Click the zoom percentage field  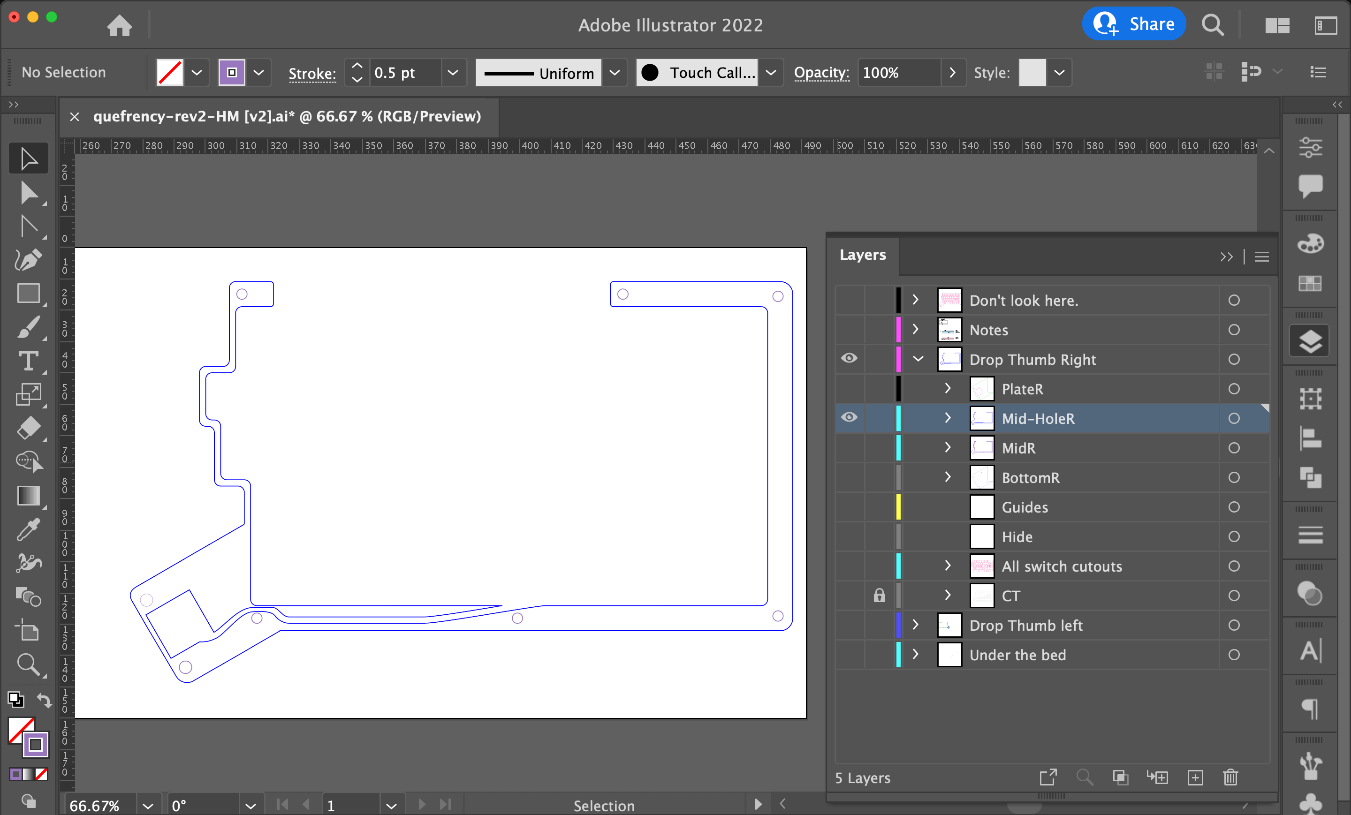point(94,805)
